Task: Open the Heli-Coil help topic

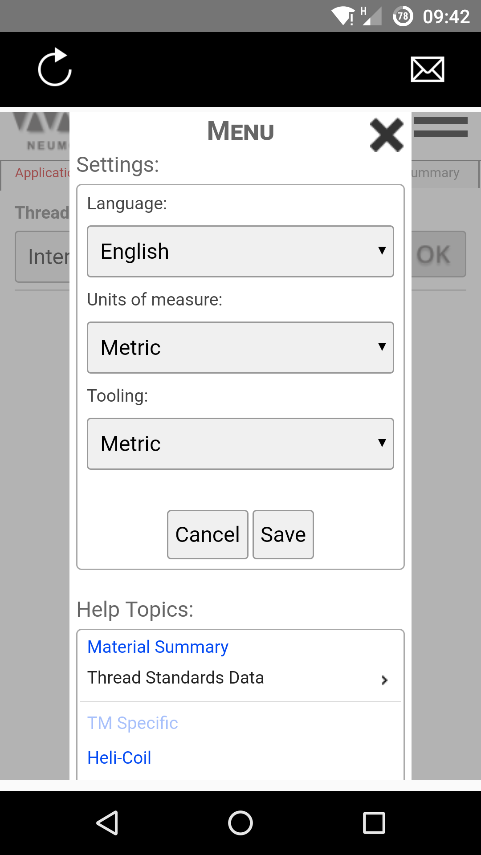Action: click(x=119, y=757)
